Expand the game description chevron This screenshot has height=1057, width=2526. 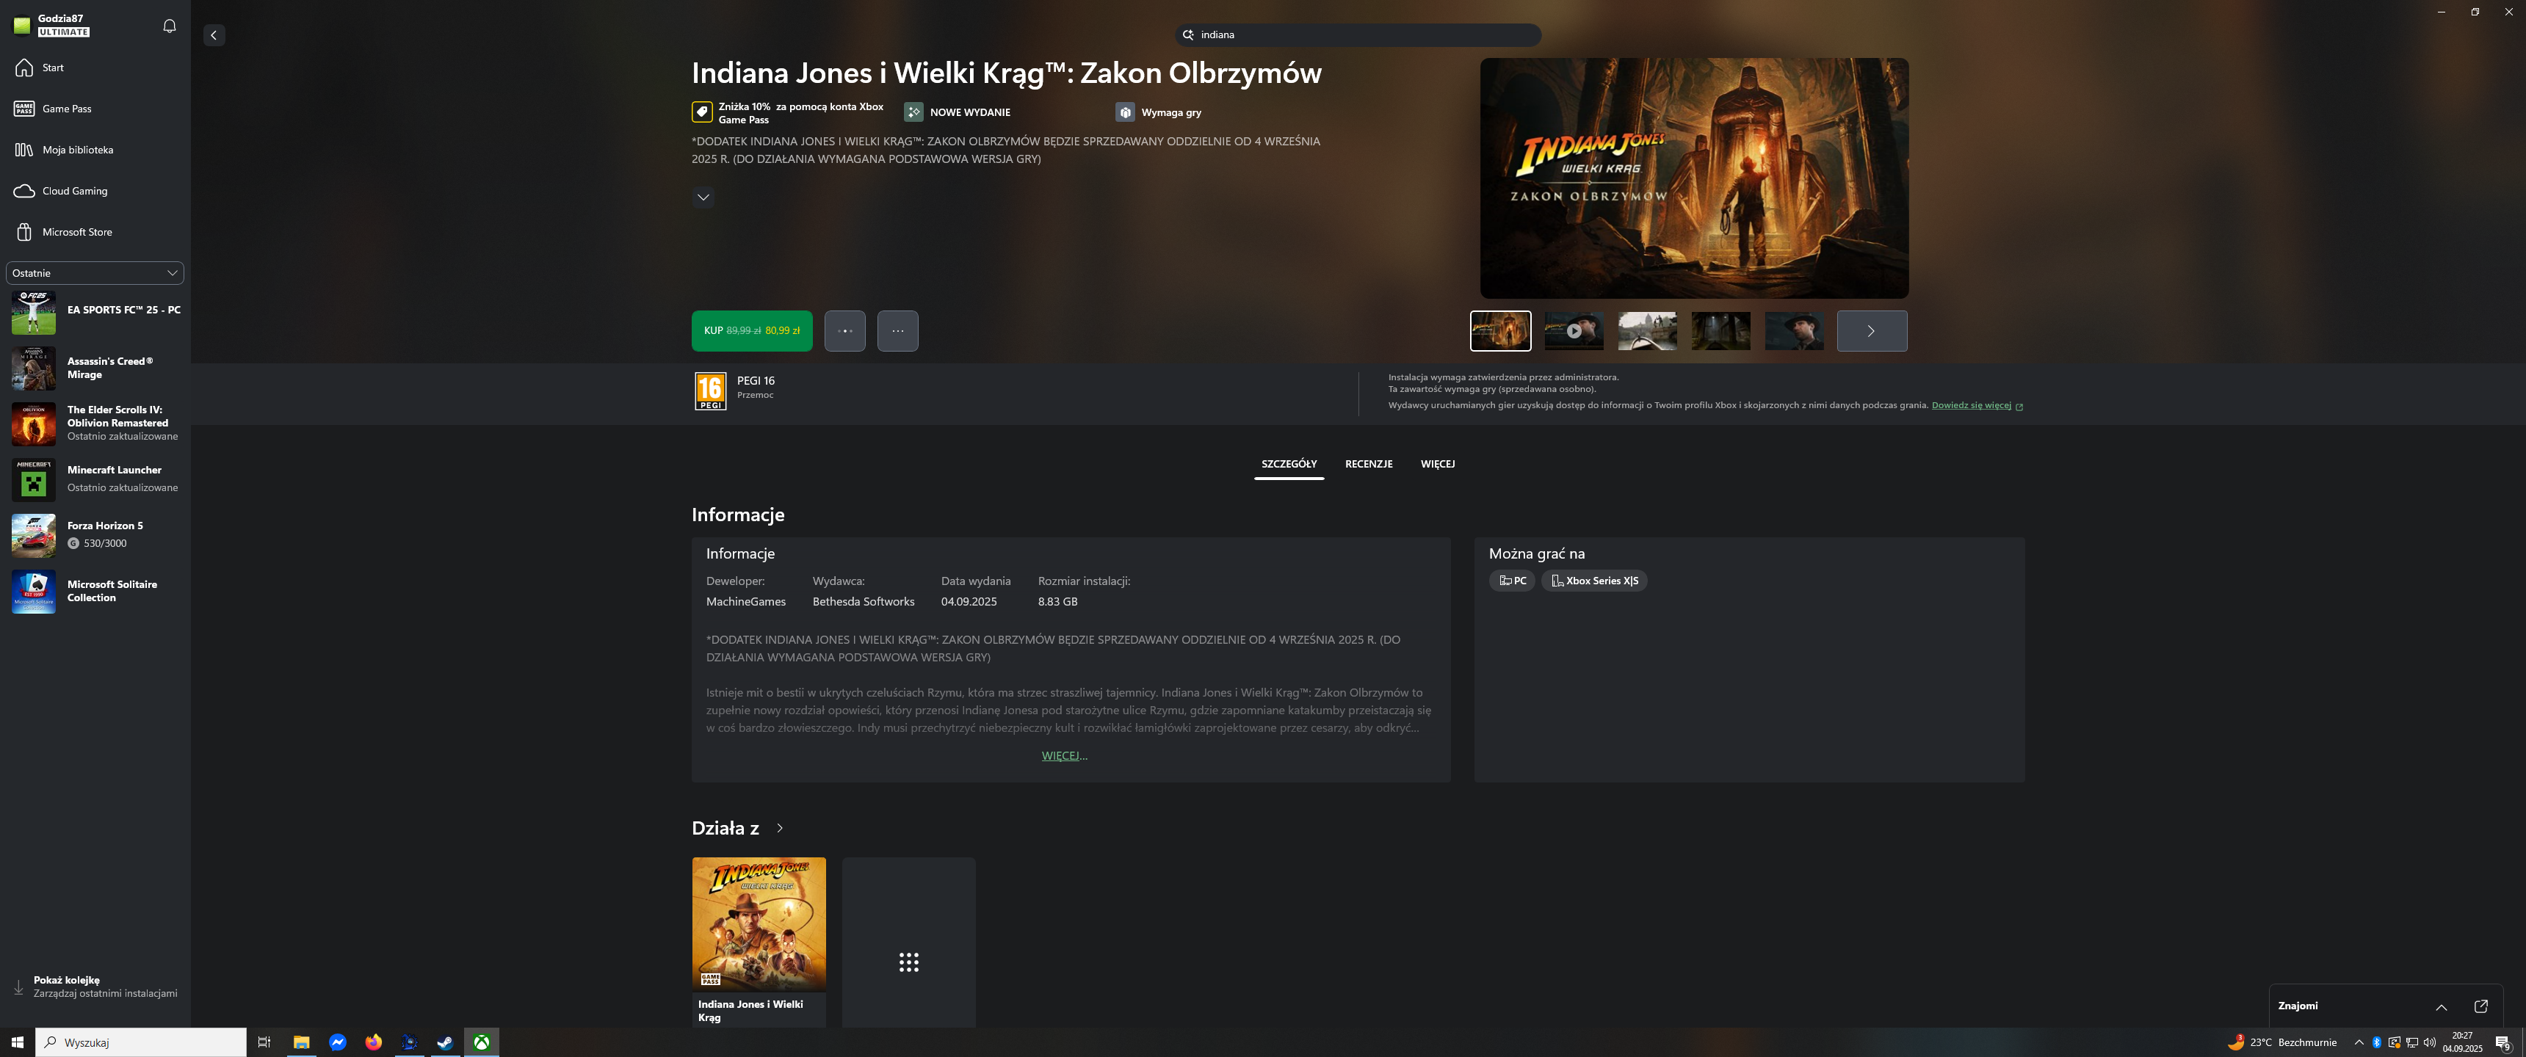pyautogui.click(x=703, y=197)
